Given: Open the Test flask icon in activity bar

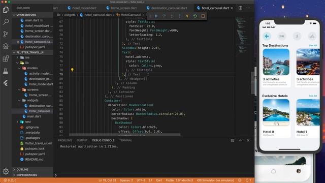Looking at the screenshot, I should pos(6,71).
